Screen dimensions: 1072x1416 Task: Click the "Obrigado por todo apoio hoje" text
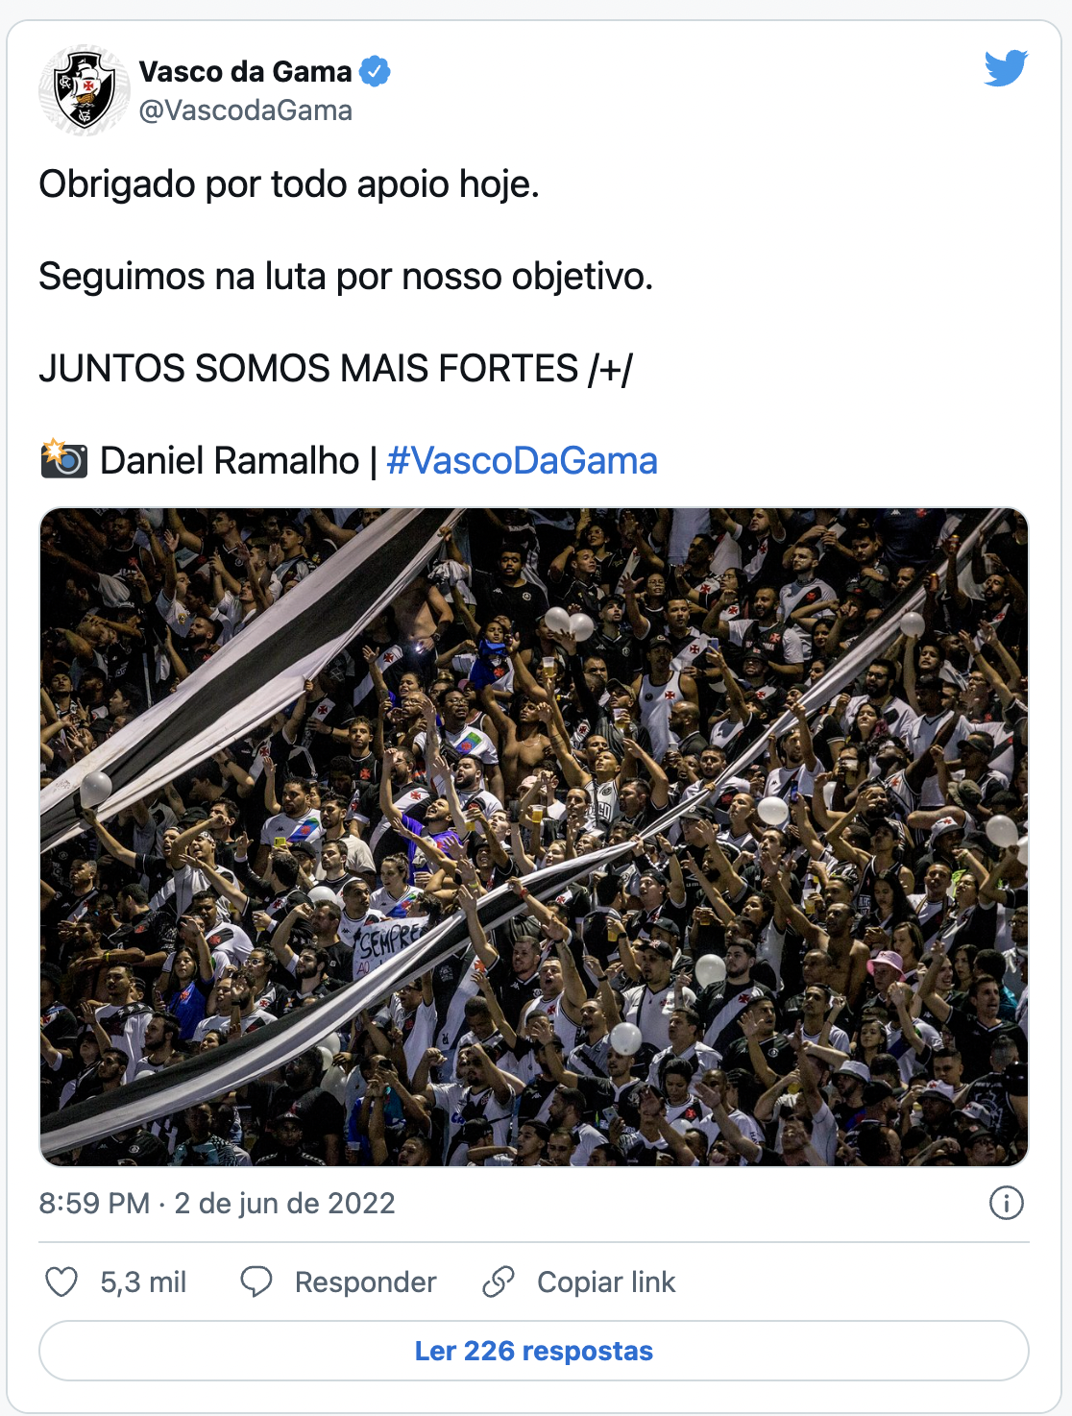(x=288, y=183)
